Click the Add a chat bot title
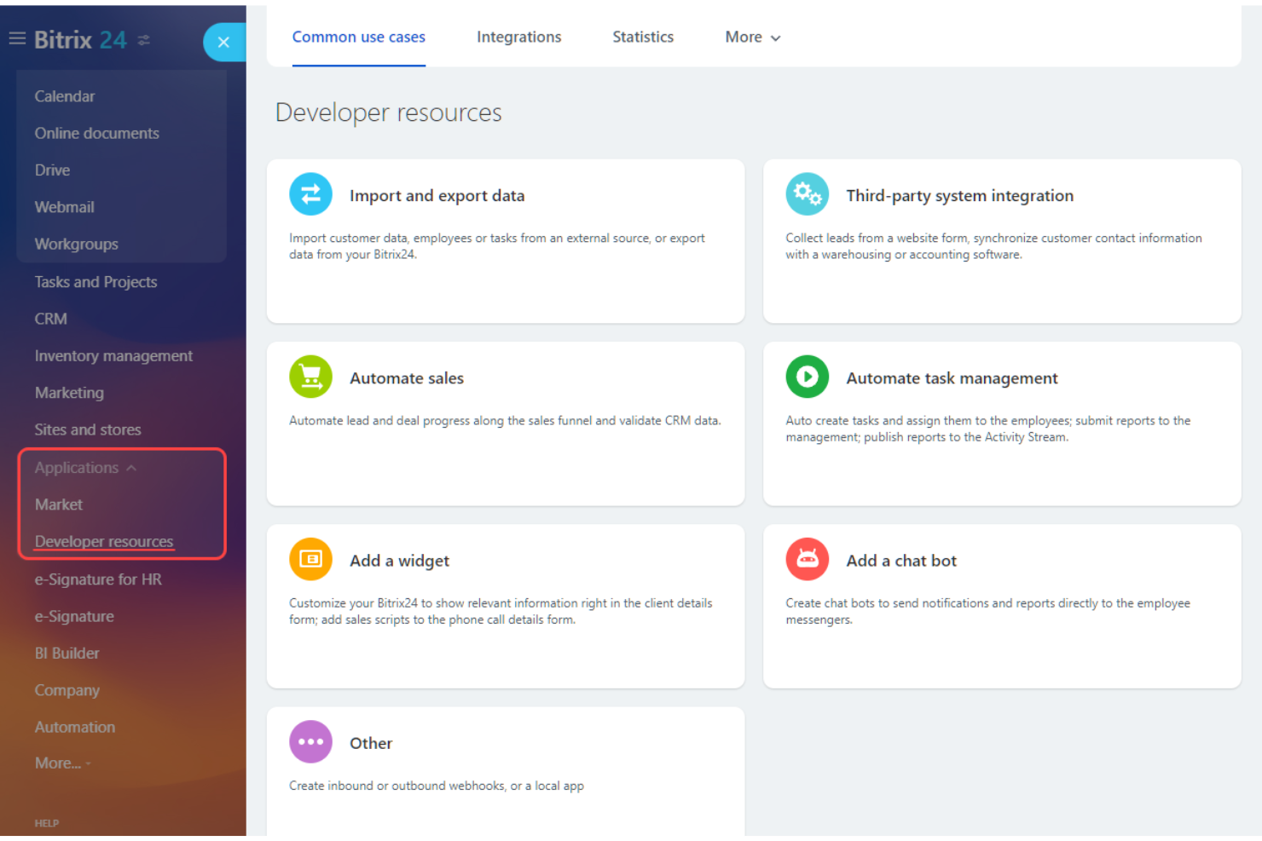 [x=901, y=561]
